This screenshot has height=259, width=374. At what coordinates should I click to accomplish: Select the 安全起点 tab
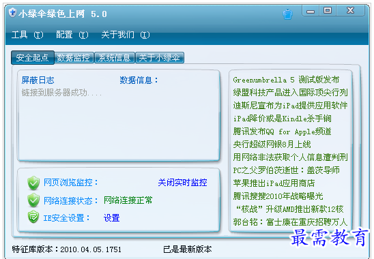pos(33,58)
